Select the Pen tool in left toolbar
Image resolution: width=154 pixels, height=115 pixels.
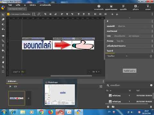point(3,41)
